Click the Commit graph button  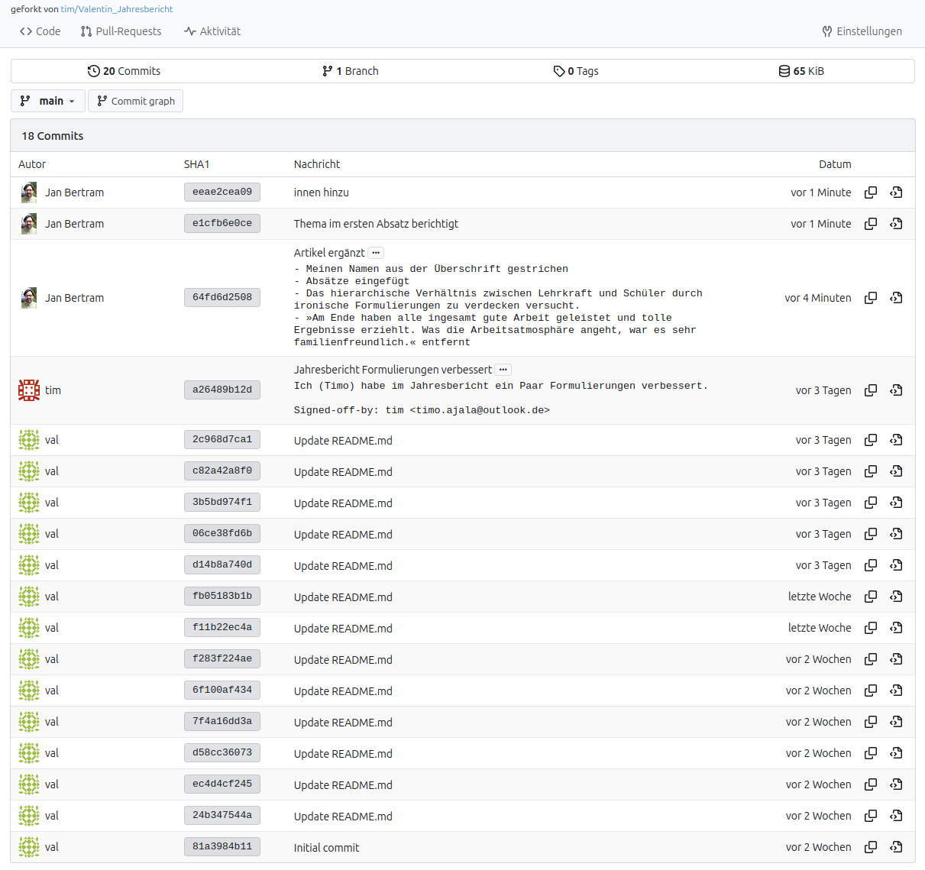pos(135,101)
